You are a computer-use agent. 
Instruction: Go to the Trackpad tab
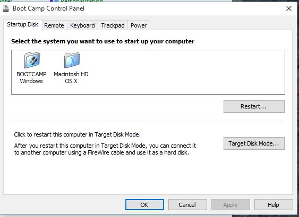(x=113, y=25)
